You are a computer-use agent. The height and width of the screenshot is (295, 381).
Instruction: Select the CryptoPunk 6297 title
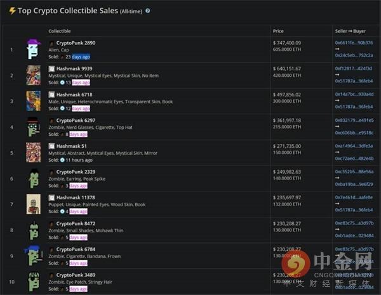(76, 121)
